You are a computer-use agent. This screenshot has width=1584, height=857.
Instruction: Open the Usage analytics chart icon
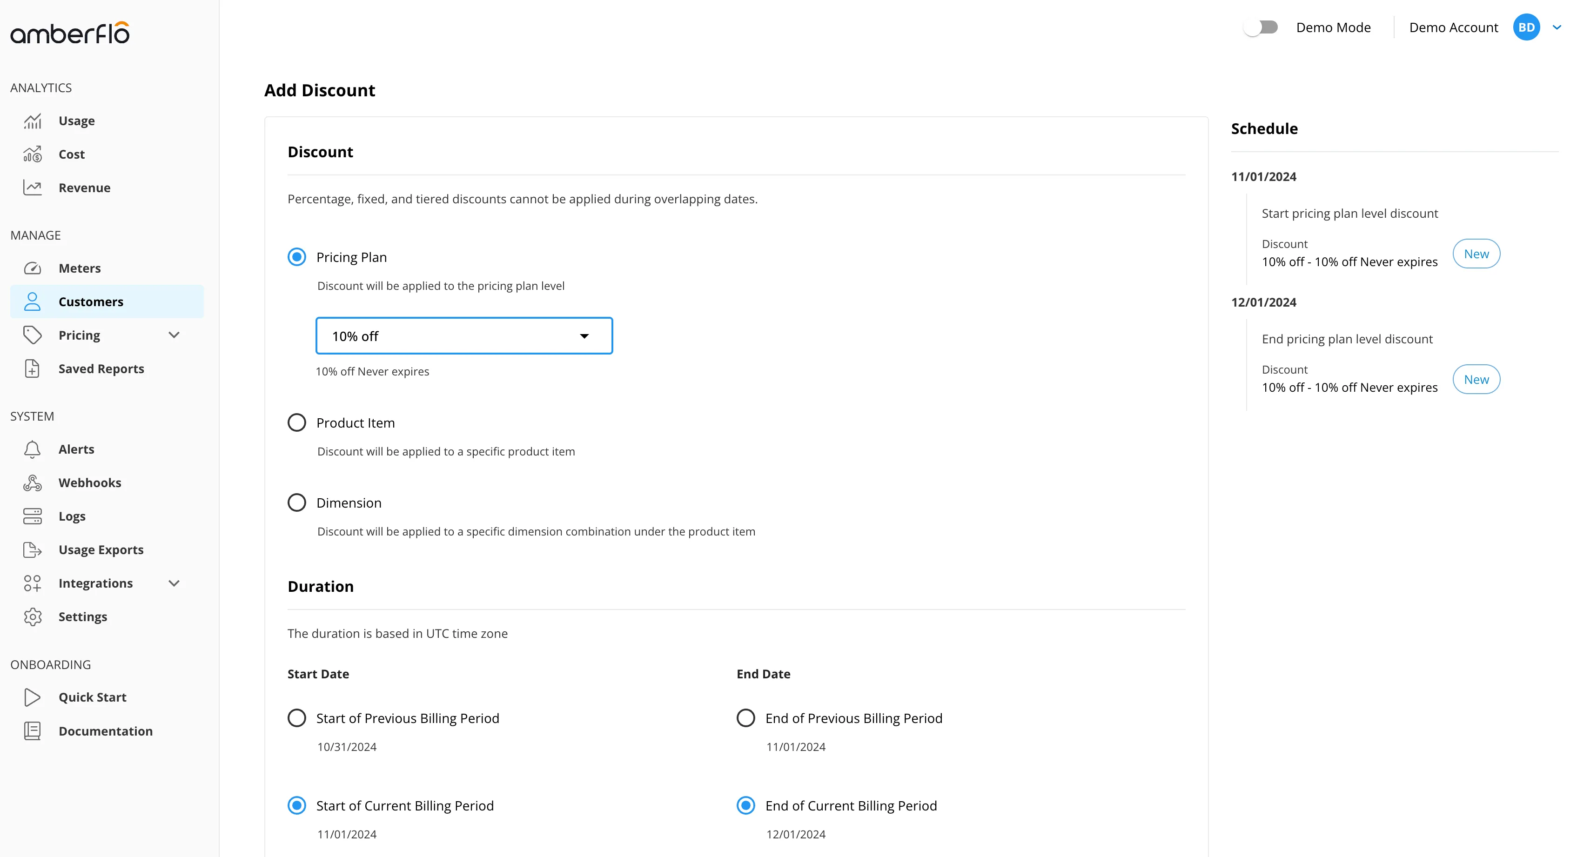pos(33,121)
